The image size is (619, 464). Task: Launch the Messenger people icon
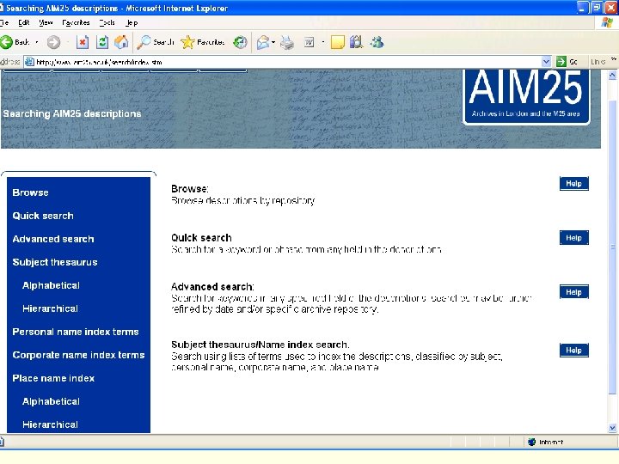coord(377,42)
